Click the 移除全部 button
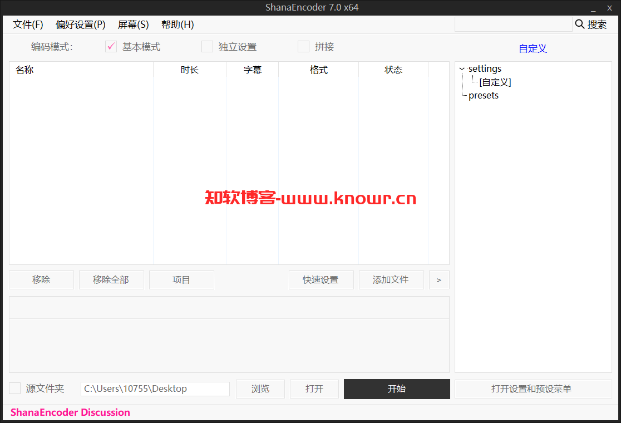This screenshot has width=621, height=423. point(111,280)
